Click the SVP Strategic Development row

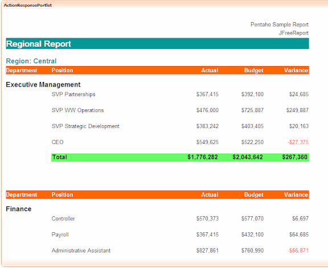[x=180, y=126]
